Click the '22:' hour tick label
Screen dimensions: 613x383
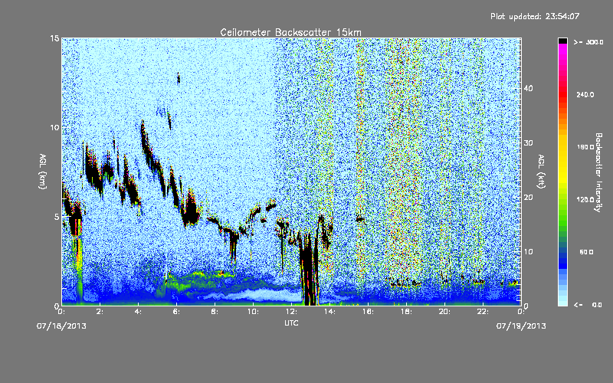pos(483,312)
